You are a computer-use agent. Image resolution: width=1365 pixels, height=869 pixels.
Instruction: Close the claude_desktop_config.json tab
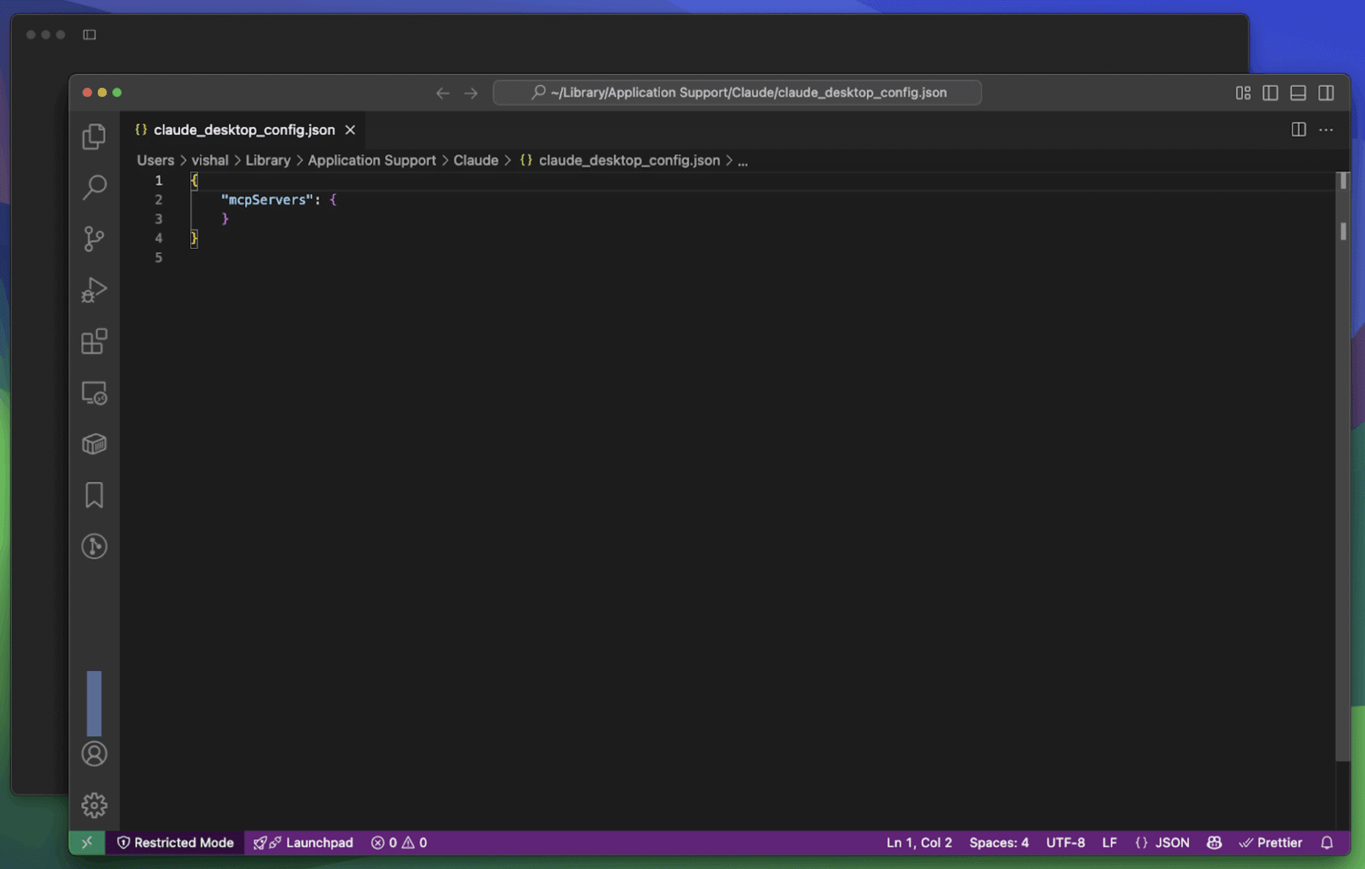point(350,130)
